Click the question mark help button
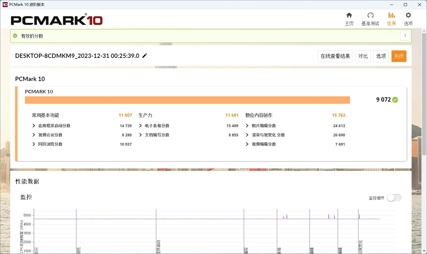Image resolution: width=427 pixels, height=254 pixels. click(x=405, y=36)
